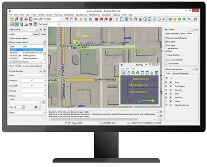Select the pan hand tool in M0930 window

coord(128,73)
